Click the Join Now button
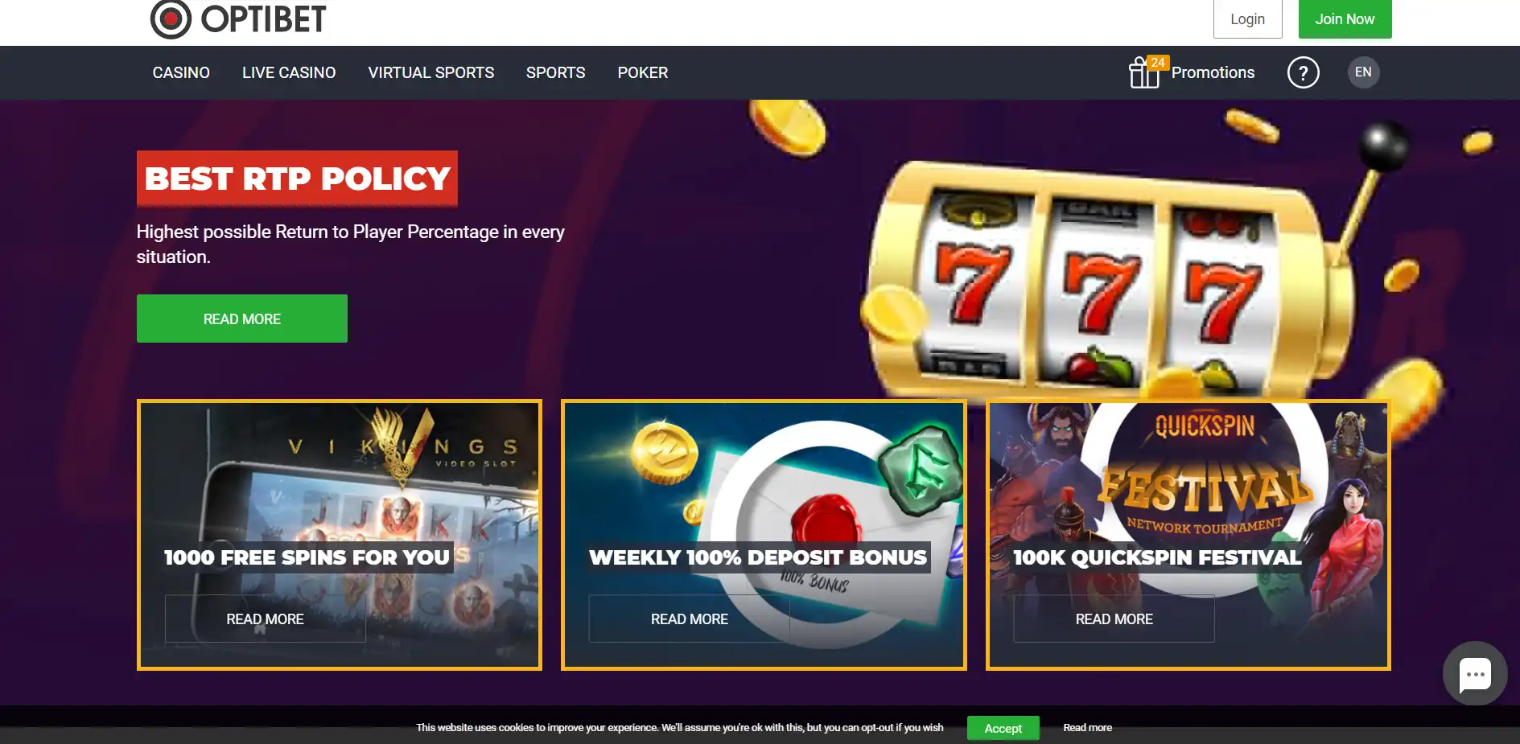 pyautogui.click(x=1345, y=19)
